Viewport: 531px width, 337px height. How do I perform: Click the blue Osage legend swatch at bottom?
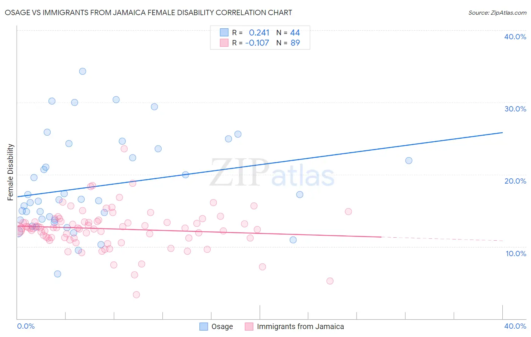204,326
